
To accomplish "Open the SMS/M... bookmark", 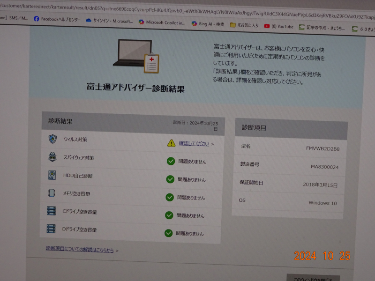I will click(x=15, y=18).
